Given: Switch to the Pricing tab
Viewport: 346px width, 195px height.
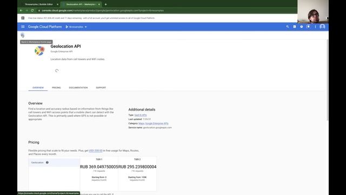Looking at the screenshot, I should pyautogui.click(x=56, y=88).
